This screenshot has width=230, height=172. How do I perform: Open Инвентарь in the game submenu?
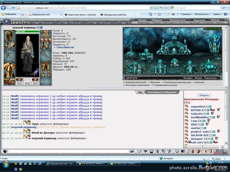pyautogui.click(x=144, y=23)
